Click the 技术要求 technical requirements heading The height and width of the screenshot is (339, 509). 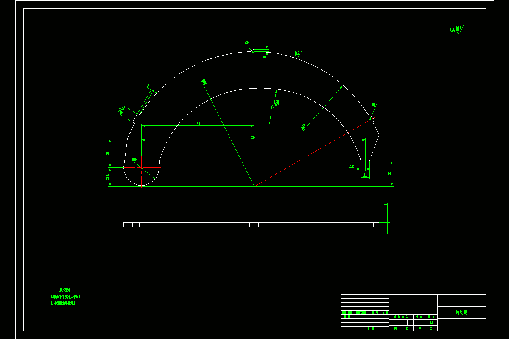coord(64,289)
